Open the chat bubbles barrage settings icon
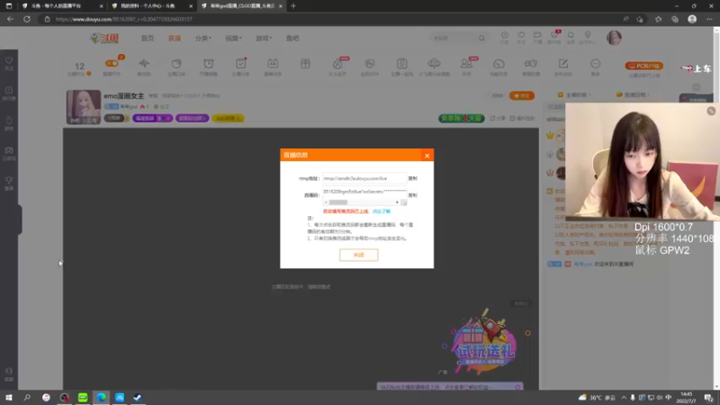720x405 pixels. coord(531,64)
